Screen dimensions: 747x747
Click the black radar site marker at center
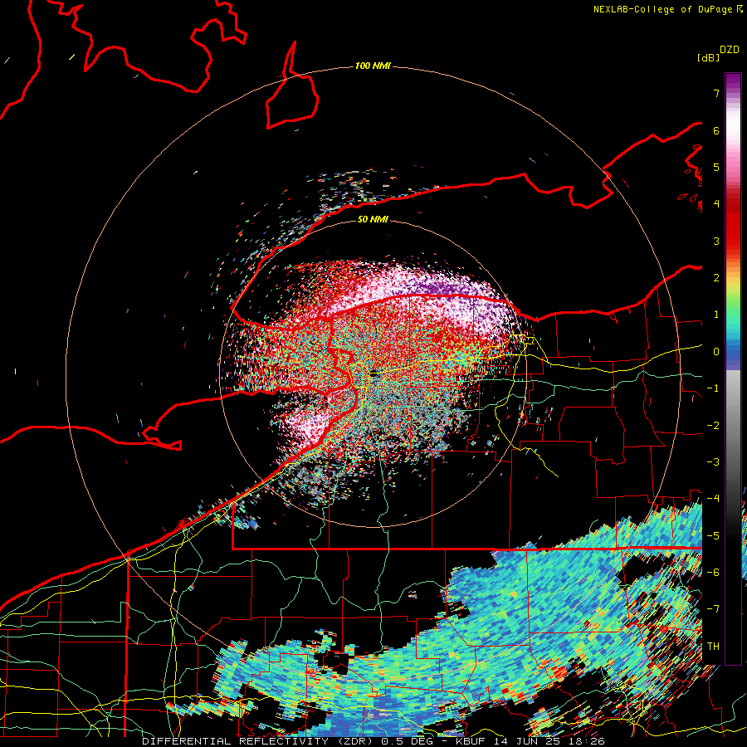[x=374, y=374]
